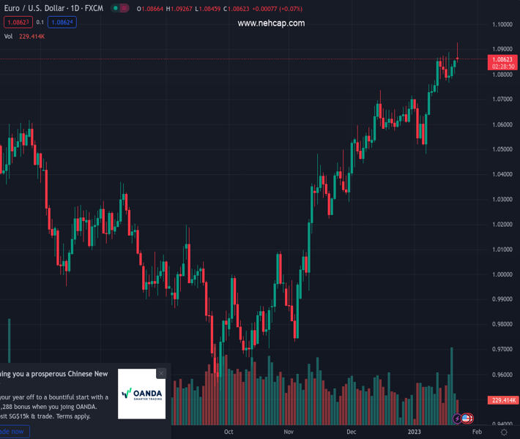This screenshot has width=520, height=439.
Task: Click the OANDA logo thumbnail
Action: 141,394
